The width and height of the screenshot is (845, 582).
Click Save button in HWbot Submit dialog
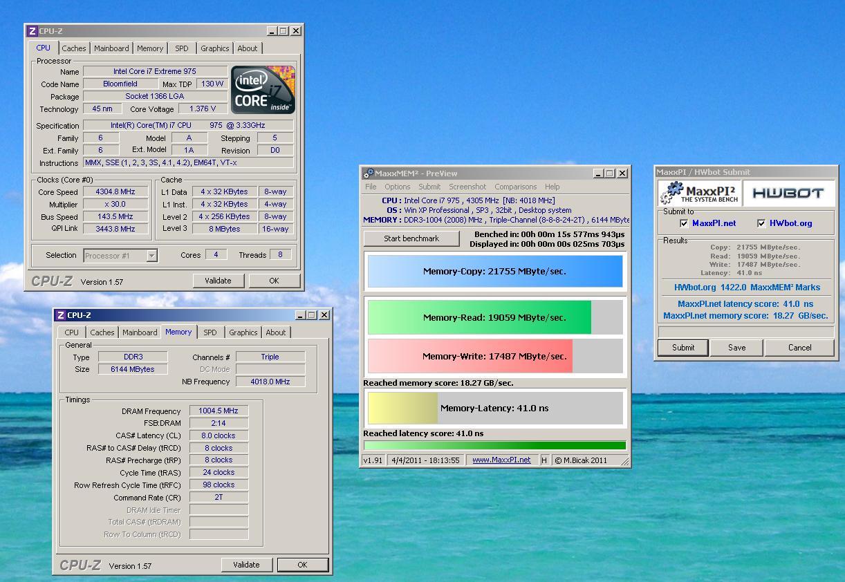point(737,348)
